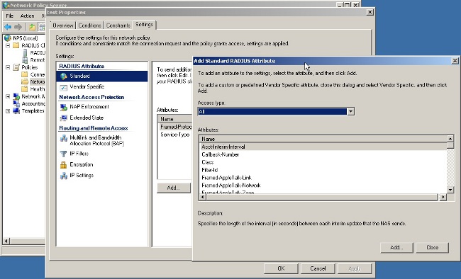
Task: Open Multilink and Bandwidth Allocation Protocol icon
Action: point(64,138)
